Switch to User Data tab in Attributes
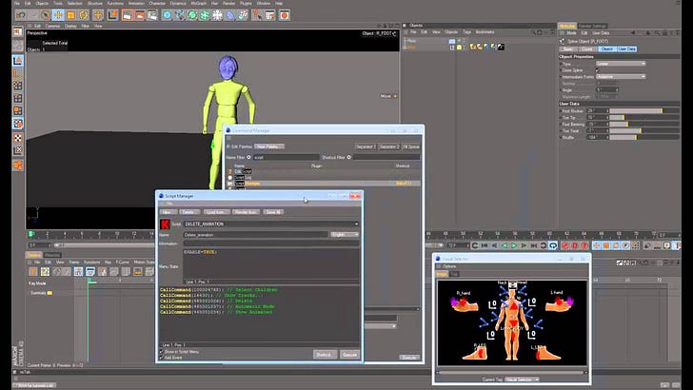693x390 pixels. (627, 49)
